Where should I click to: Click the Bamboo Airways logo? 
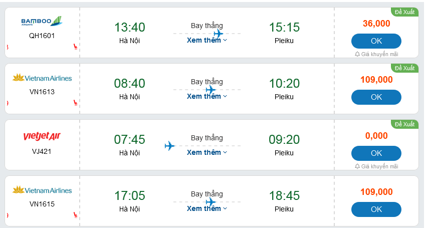42,22
